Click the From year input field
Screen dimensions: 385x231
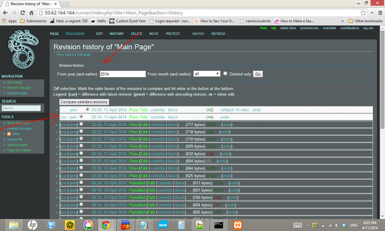pos(123,74)
